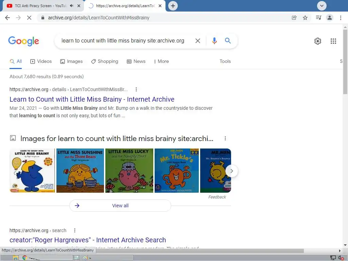This screenshot has height=261, width=348.
Task: Open the Little Miss Lucky thumbnail
Action: pos(129,171)
